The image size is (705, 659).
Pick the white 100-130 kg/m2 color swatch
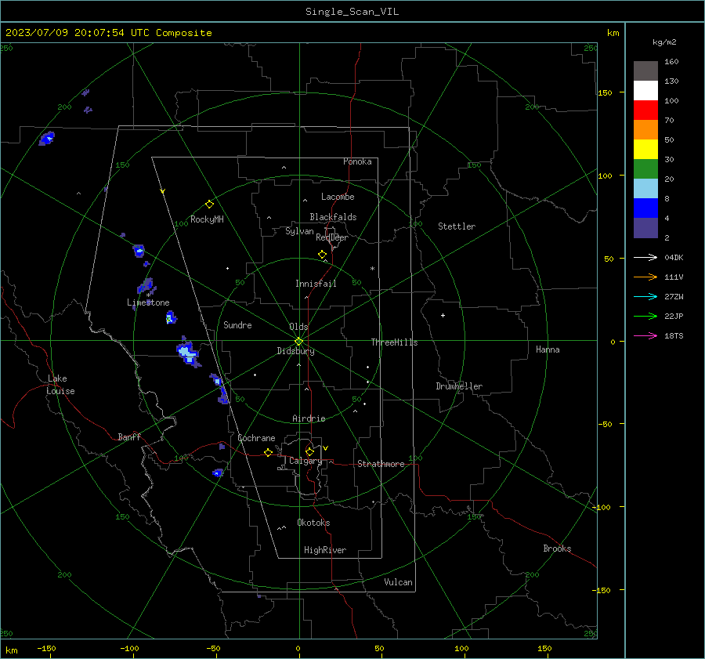coord(645,91)
